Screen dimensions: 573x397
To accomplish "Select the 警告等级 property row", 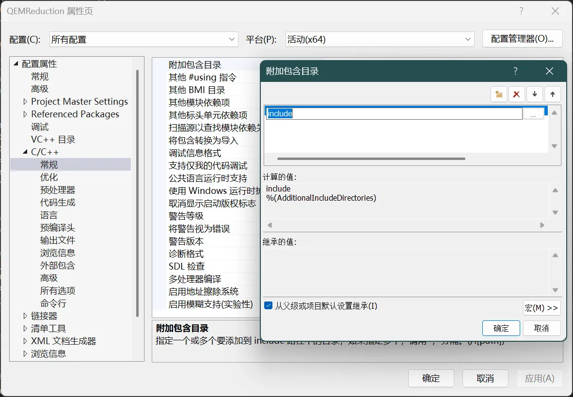I will tap(186, 216).
